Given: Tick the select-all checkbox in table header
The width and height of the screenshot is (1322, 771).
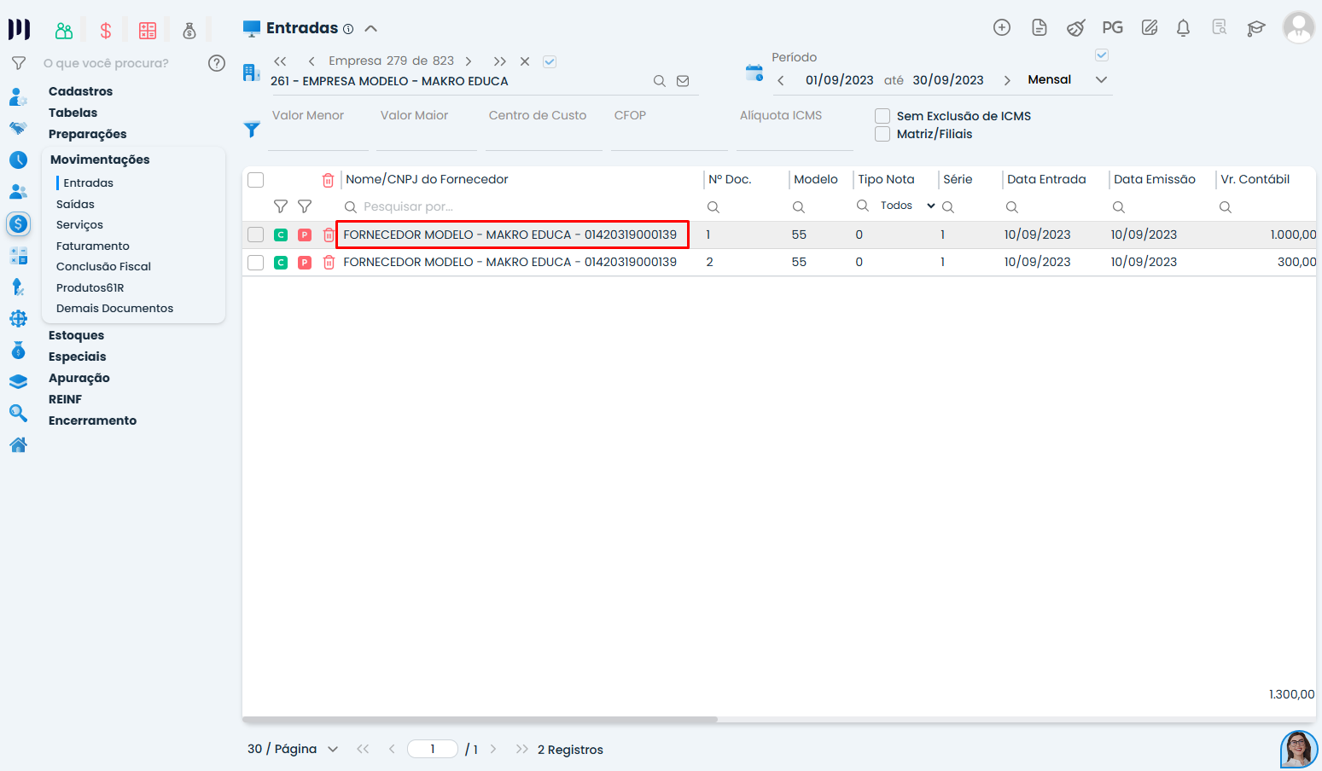Looking at the screenshot, I should 255,180.
